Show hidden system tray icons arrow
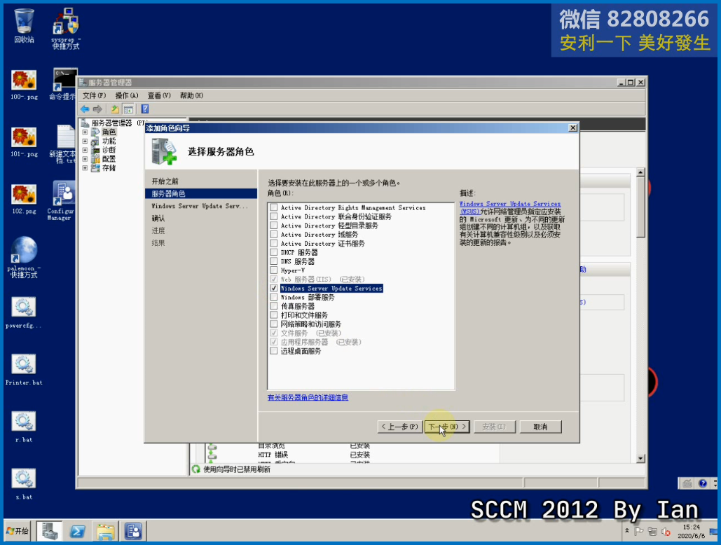Image resolution: width=721 pixels, height=545 pixels. (626, 531)
